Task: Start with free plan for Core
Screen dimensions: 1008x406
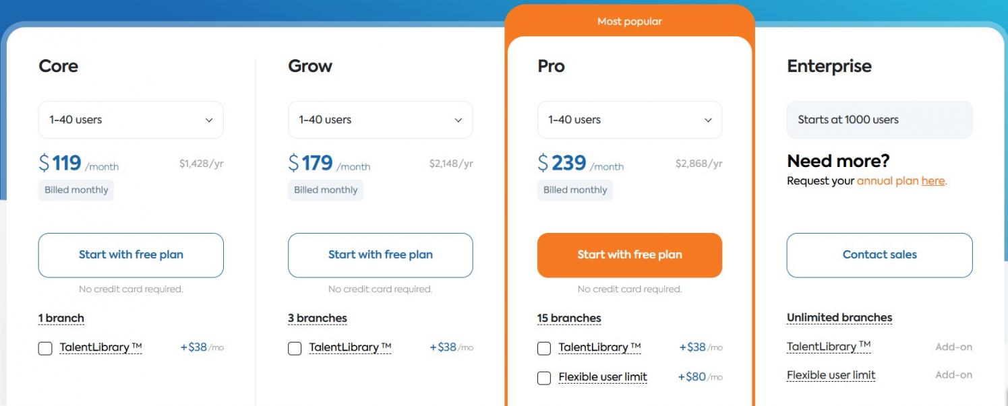Action: [131, 255]
